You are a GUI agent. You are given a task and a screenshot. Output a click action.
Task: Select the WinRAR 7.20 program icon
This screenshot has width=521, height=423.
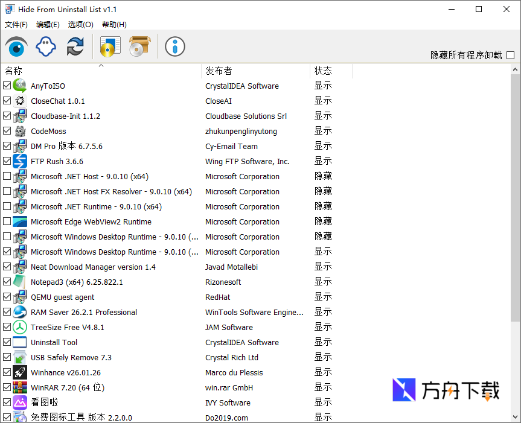coord(20,387)
